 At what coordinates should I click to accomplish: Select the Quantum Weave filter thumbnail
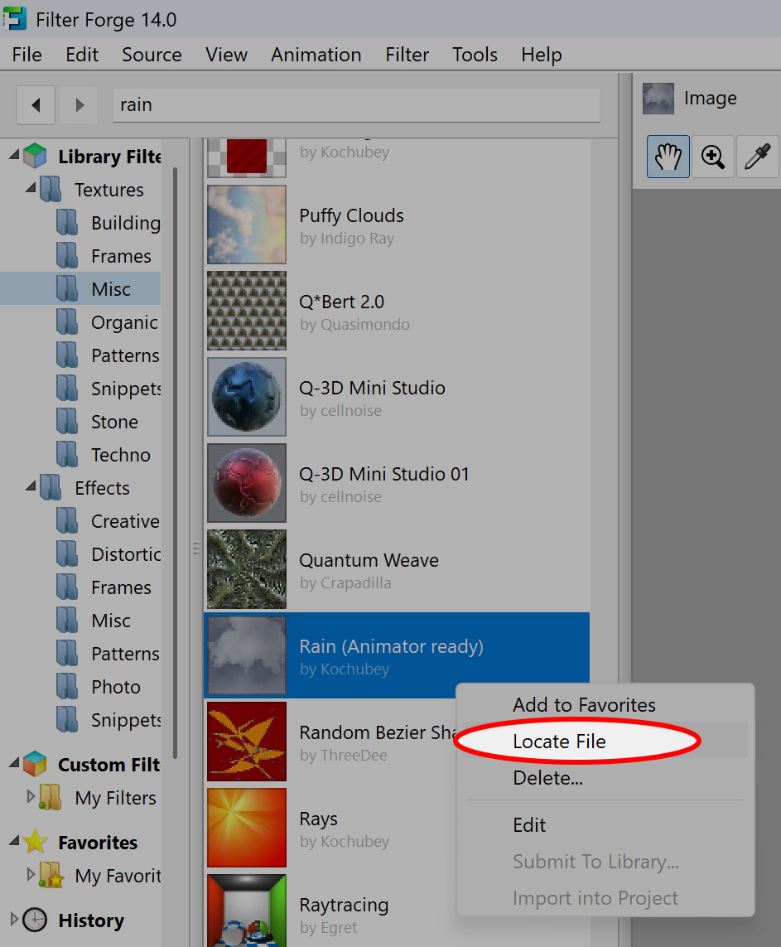[247, 569]
